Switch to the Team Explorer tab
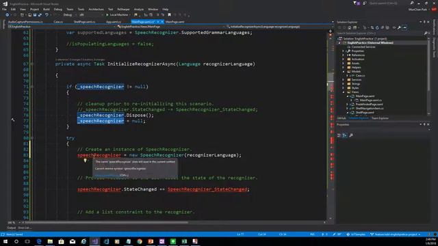 tap(380, 118)
